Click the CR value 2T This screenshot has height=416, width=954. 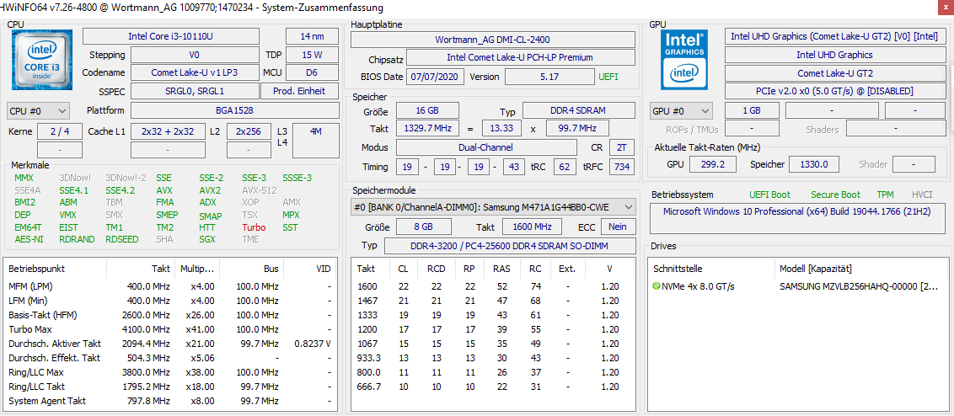tap(621, 147)
